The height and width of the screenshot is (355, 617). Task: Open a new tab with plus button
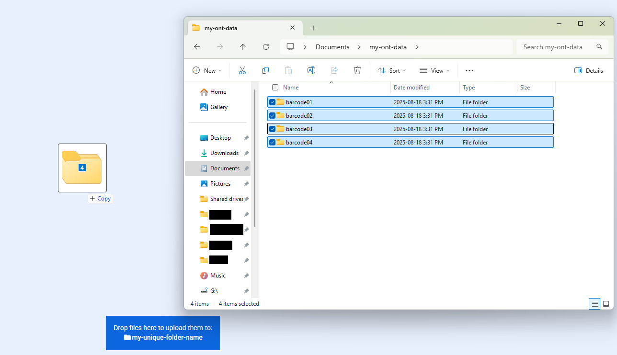point(314,28)
